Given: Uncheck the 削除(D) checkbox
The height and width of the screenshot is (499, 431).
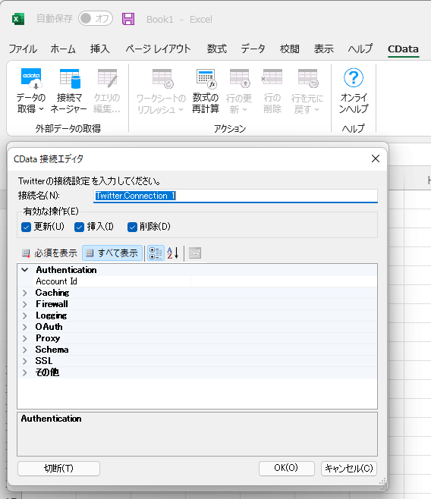Looking at the screenshot, I should 132,227.
